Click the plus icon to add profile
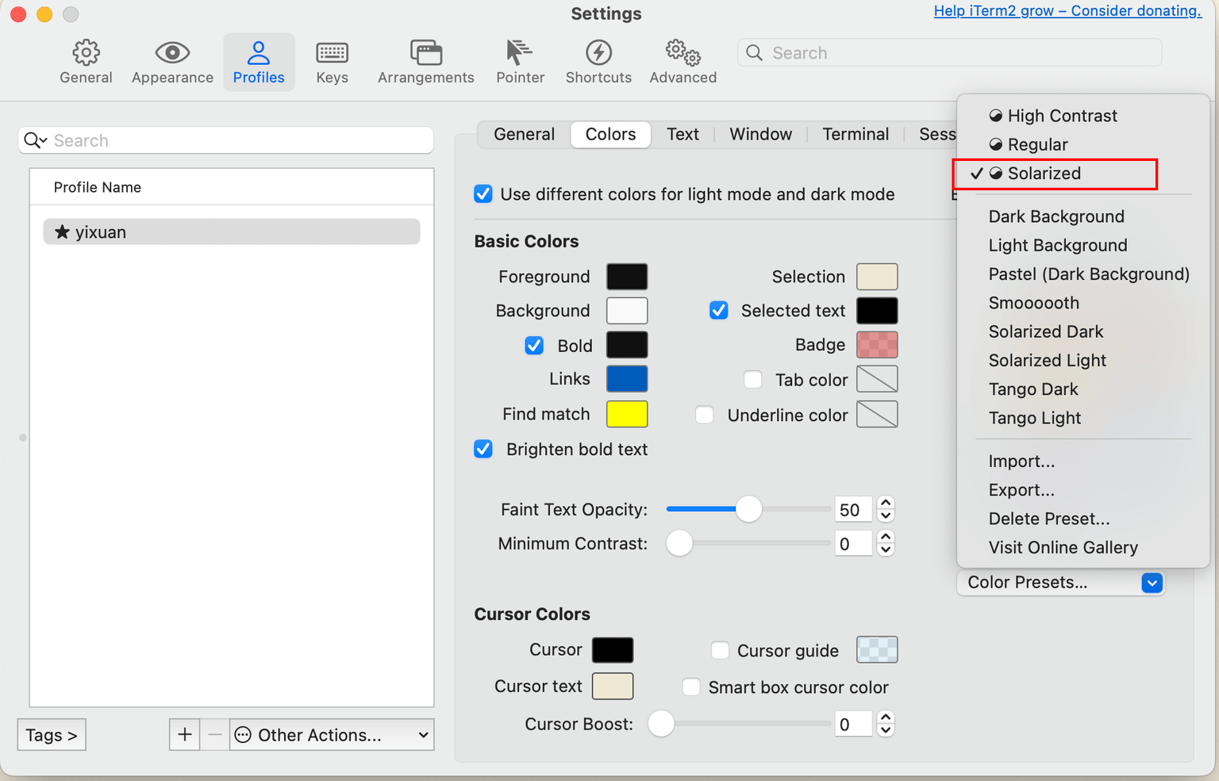This screenshot has width=1219, height=781. point(185,735)
